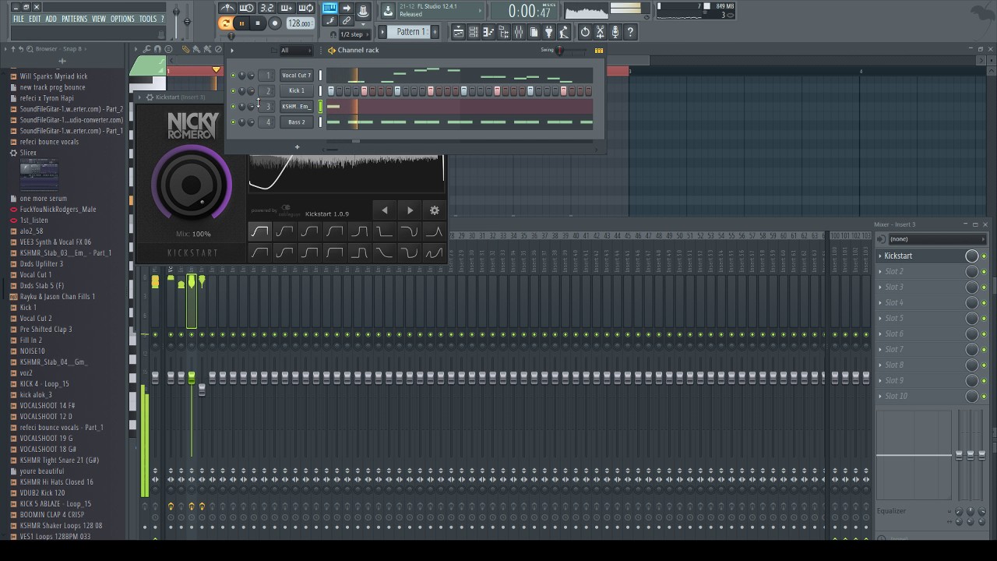
Task: Open the PATTERNS menu
Action: (x=75, y=19)
